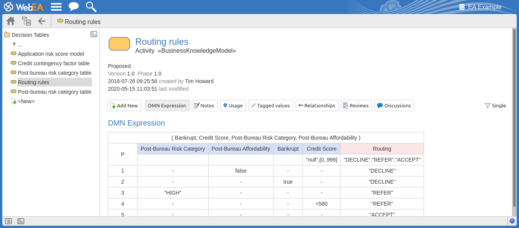Click the Home icon in toolbar
Viewport: 519px width, 228px height.
point(11,21)
